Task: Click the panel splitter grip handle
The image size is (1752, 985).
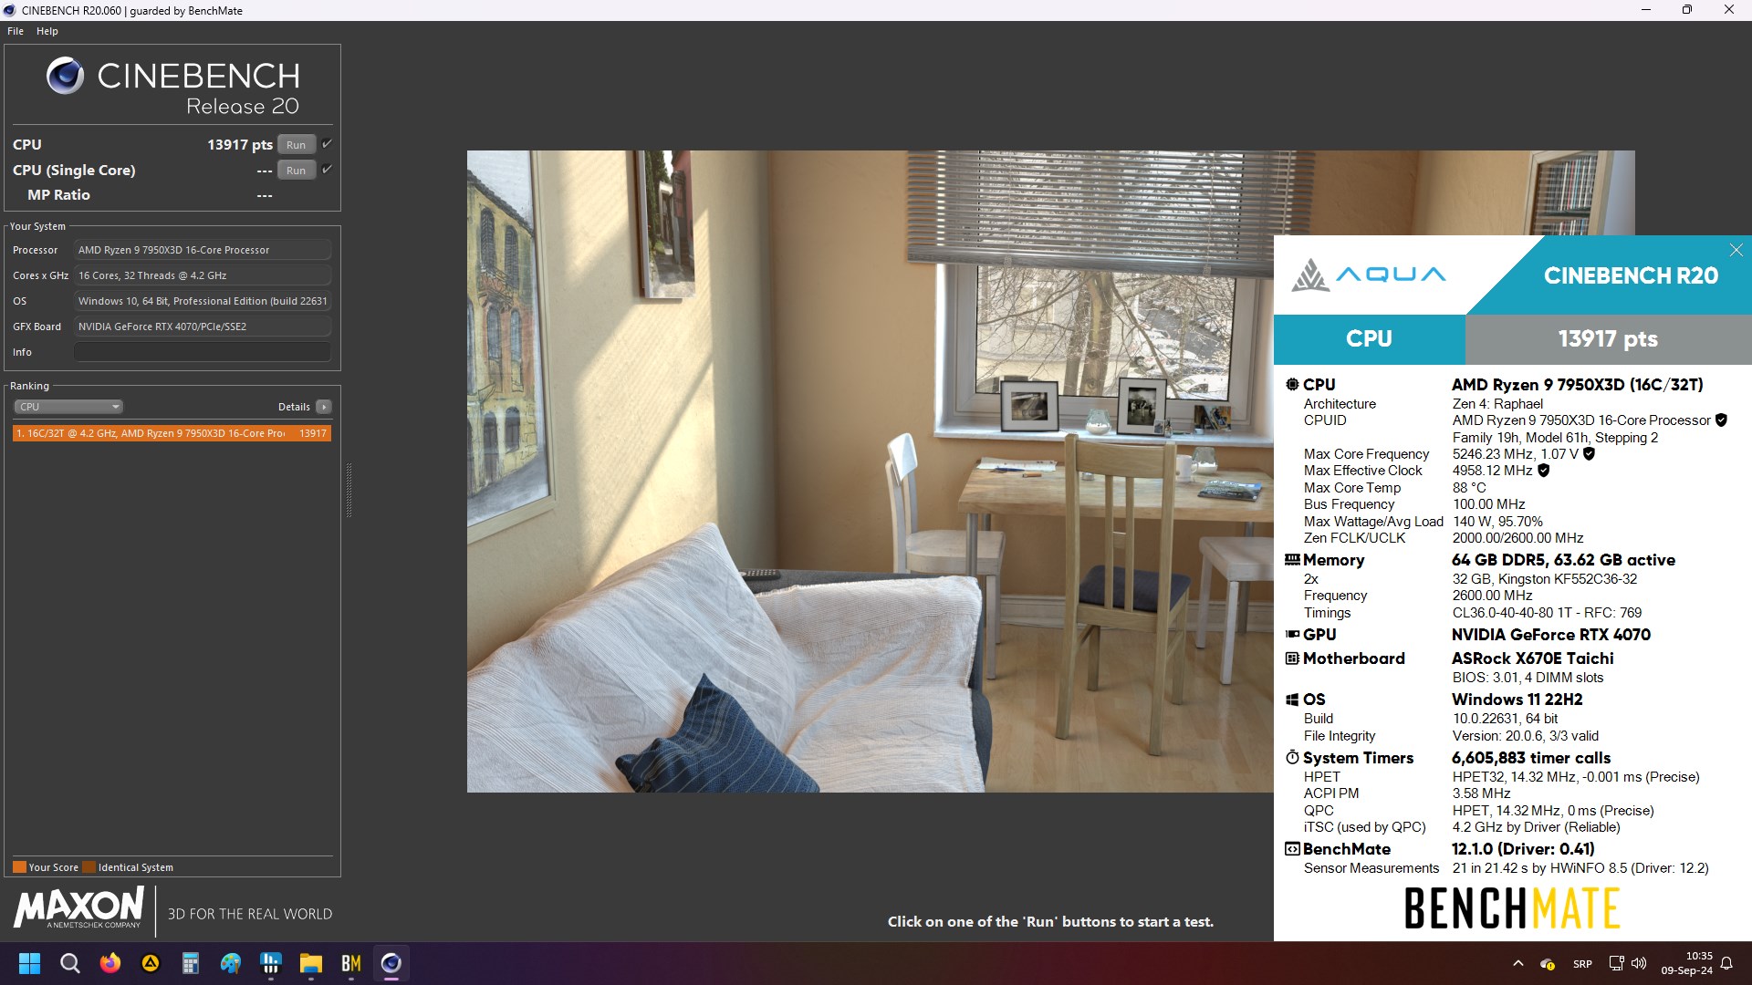Action: coord(349,490)
